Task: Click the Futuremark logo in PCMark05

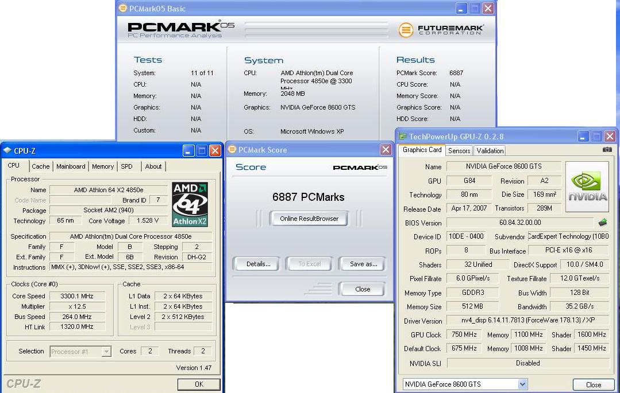Action: click(x=441, y=30)
